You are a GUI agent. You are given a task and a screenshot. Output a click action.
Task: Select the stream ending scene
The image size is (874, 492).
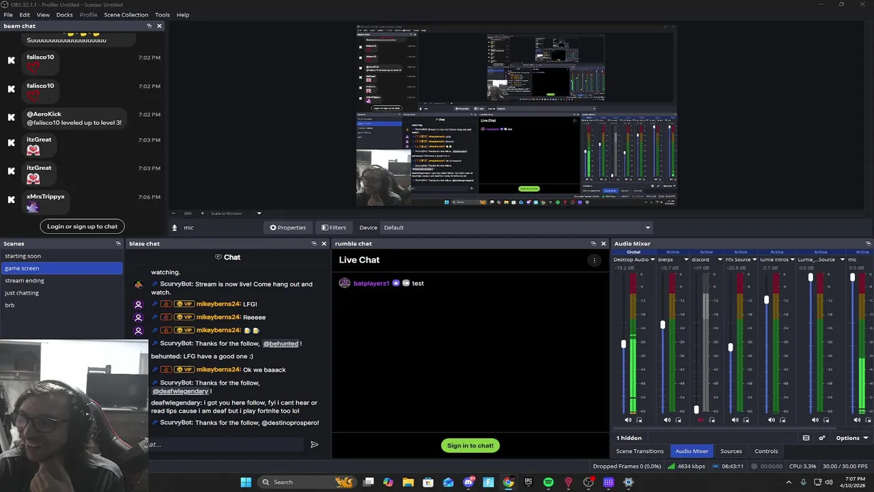click(61, 281)
